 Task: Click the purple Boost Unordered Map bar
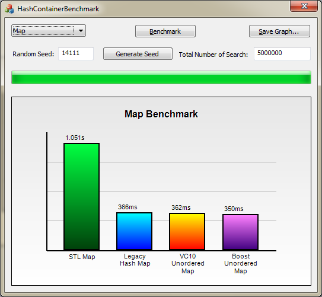tap(241, 232)
